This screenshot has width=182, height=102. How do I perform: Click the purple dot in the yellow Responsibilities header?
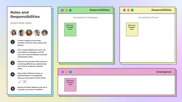click(125, 10)
